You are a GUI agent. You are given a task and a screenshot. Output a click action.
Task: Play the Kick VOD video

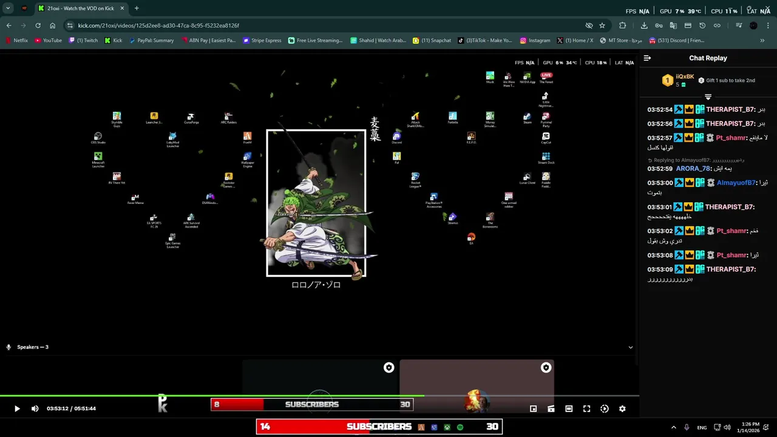(x=17, y=408)
